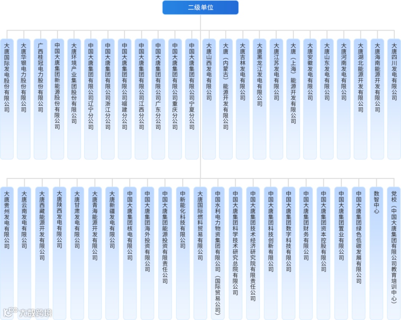Choose 大唐贵州发电有限公司 box
This screenshot has height=320, width=401.
[7, 253]
